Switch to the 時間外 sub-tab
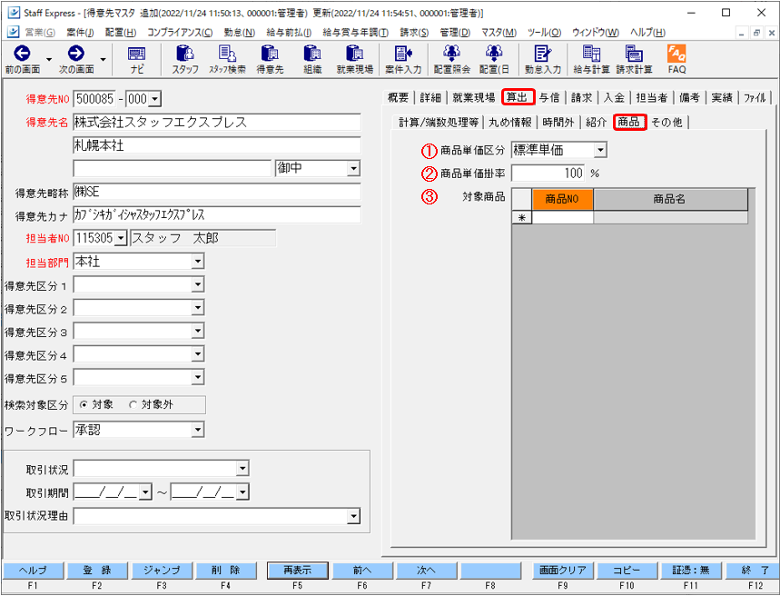 click(558, 123)
